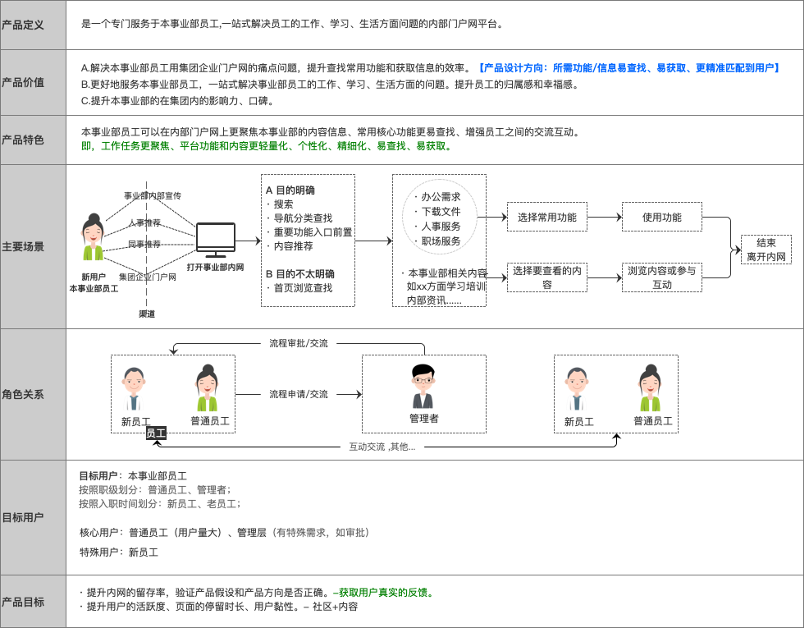Screen dimensions: 809x628
Task: Click the monitor icon above 打开事业部内网
Action: 215,240
